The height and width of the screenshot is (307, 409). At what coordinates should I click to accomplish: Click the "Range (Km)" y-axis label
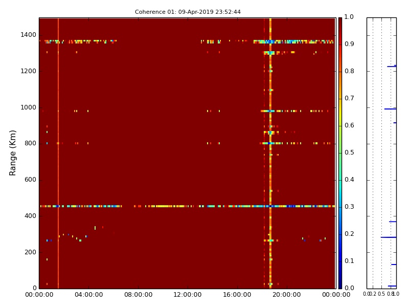[x=12, y=153]
